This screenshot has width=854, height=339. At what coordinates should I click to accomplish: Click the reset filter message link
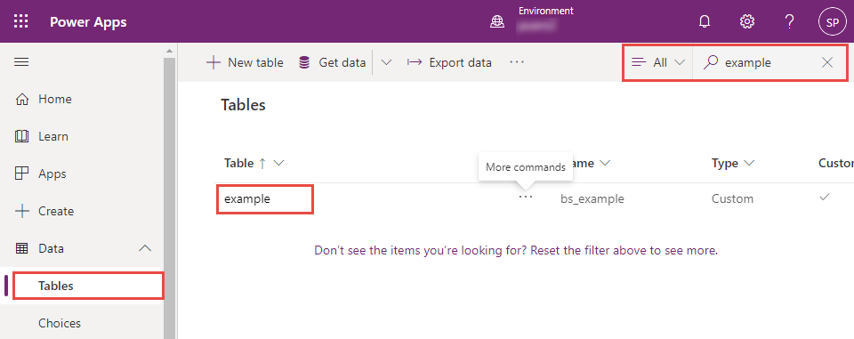(516, 251)
